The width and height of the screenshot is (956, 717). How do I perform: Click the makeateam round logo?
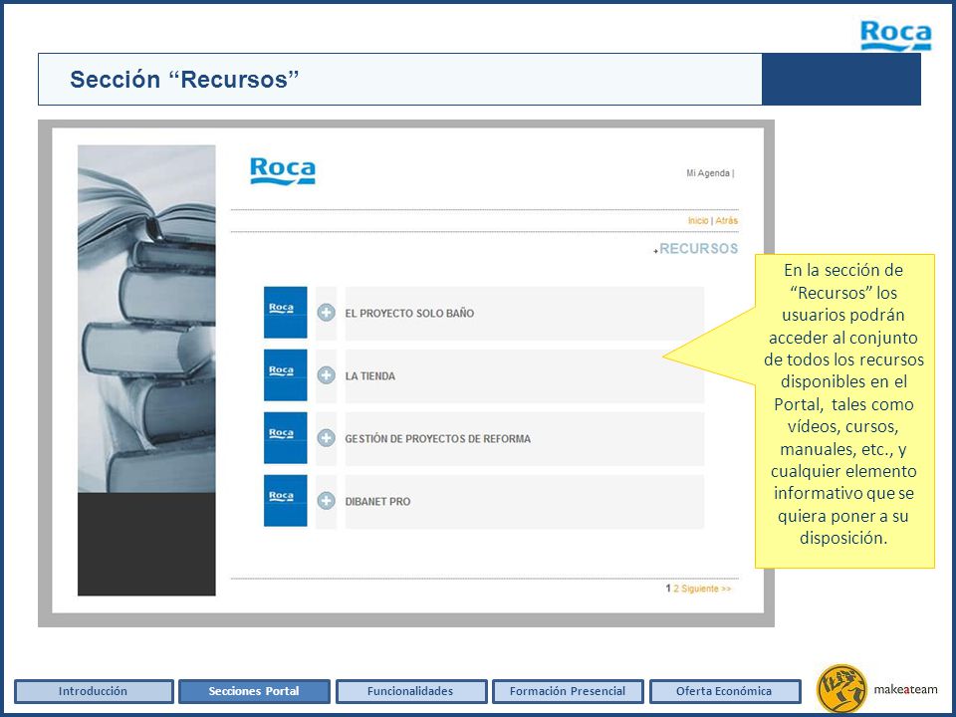point(841,689)
